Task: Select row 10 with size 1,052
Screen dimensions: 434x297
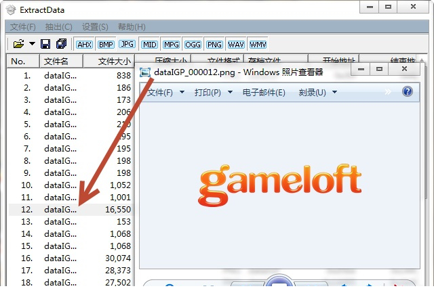Action: [x=71, y=185]
